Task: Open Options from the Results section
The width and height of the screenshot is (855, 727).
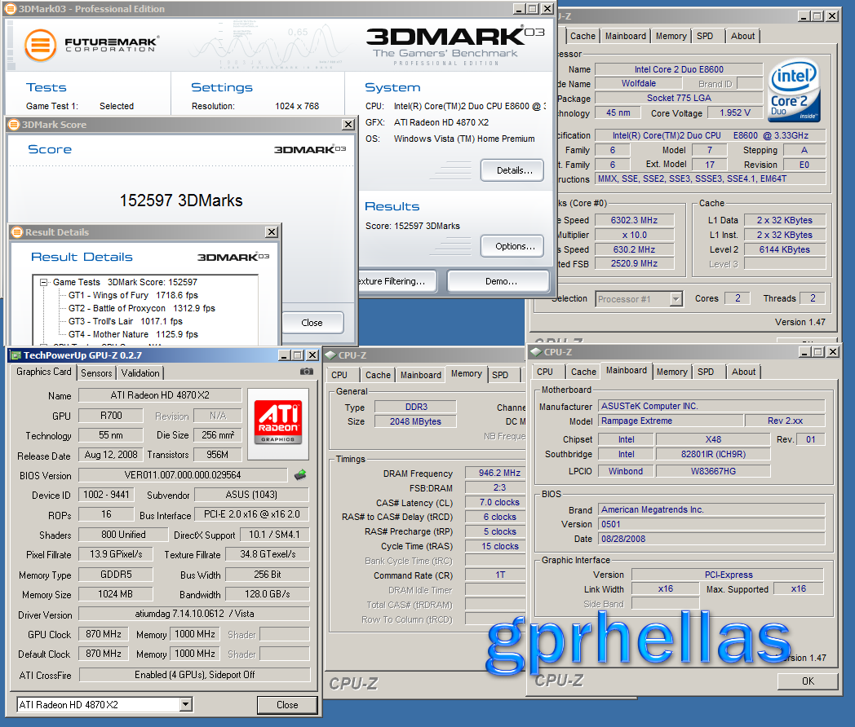Action: pyautogui.click(x=512, y=246)
